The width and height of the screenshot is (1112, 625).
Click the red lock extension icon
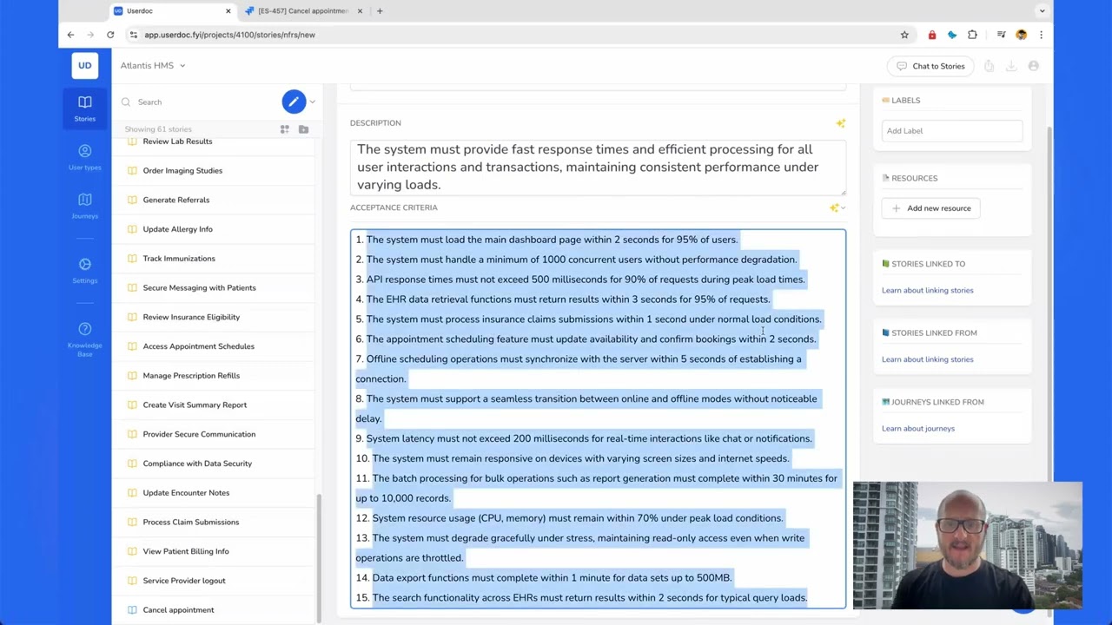pyautogui.click(x=932, y=35)
